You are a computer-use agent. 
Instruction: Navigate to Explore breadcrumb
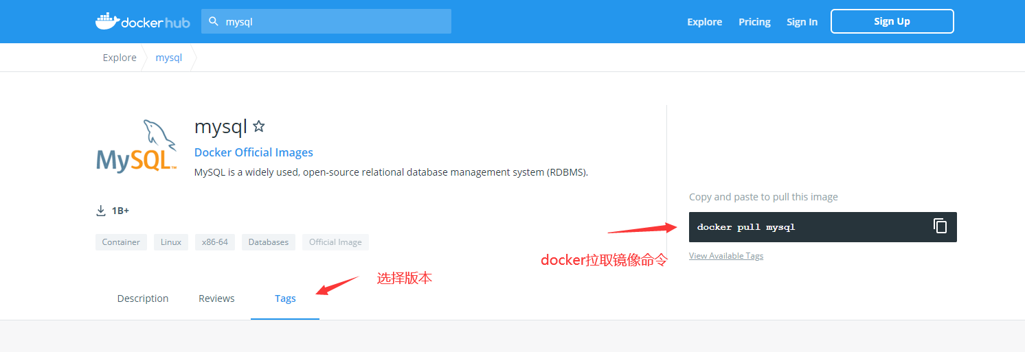tap(120, 58)
